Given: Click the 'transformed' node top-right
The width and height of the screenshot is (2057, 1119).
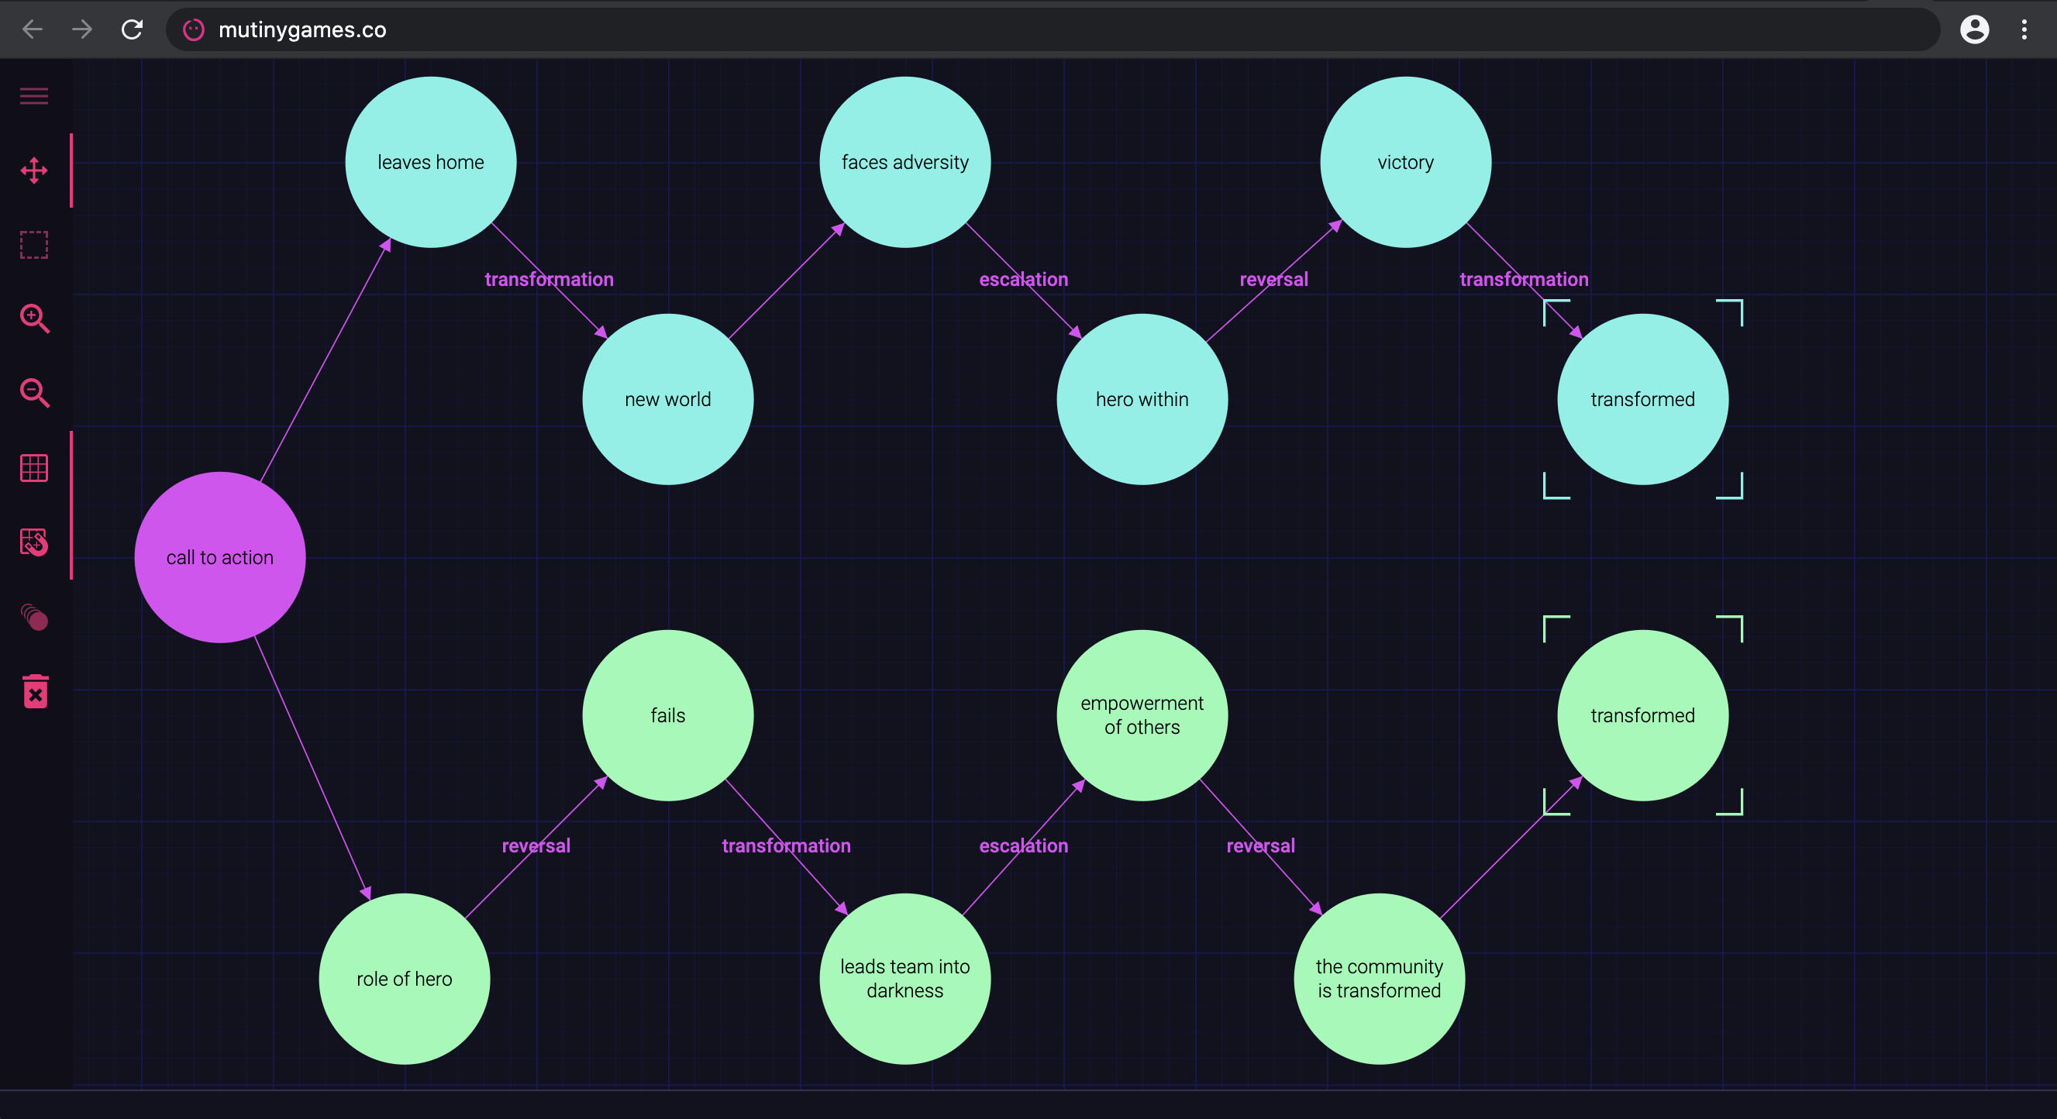Looking at the screenshot, I should tap(1641, 398).
